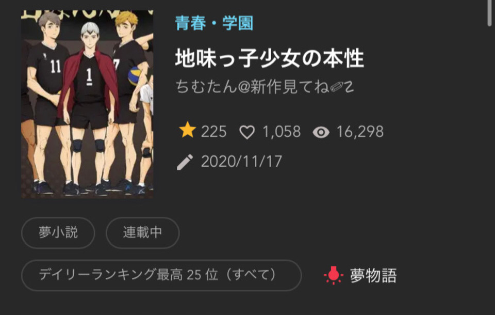This screenshot has height=315, width=495.
Task: Click the eye views icon
Action: (321, 132)
